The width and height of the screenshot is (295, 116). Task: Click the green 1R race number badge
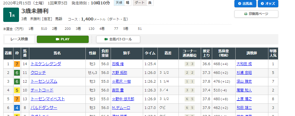coord(11,15)
